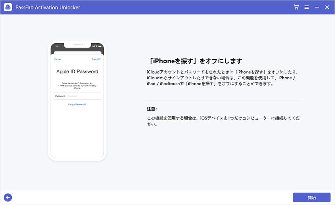Open the shopping cart purchase icon
This screenshot has height=205, width=335.
click(x=296, y=7)
